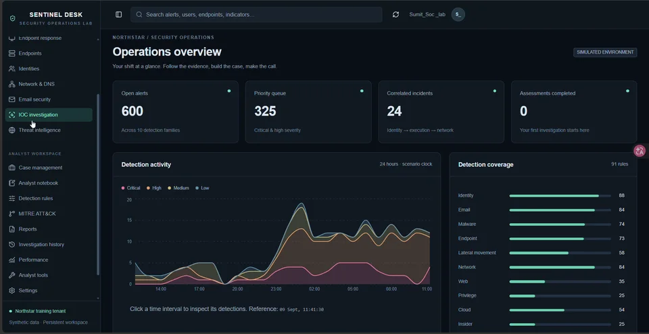Open the Correlated incidents 24 card
Image resolution: width=649 pixels, height=334 pixels.
(x=441, y=112)
